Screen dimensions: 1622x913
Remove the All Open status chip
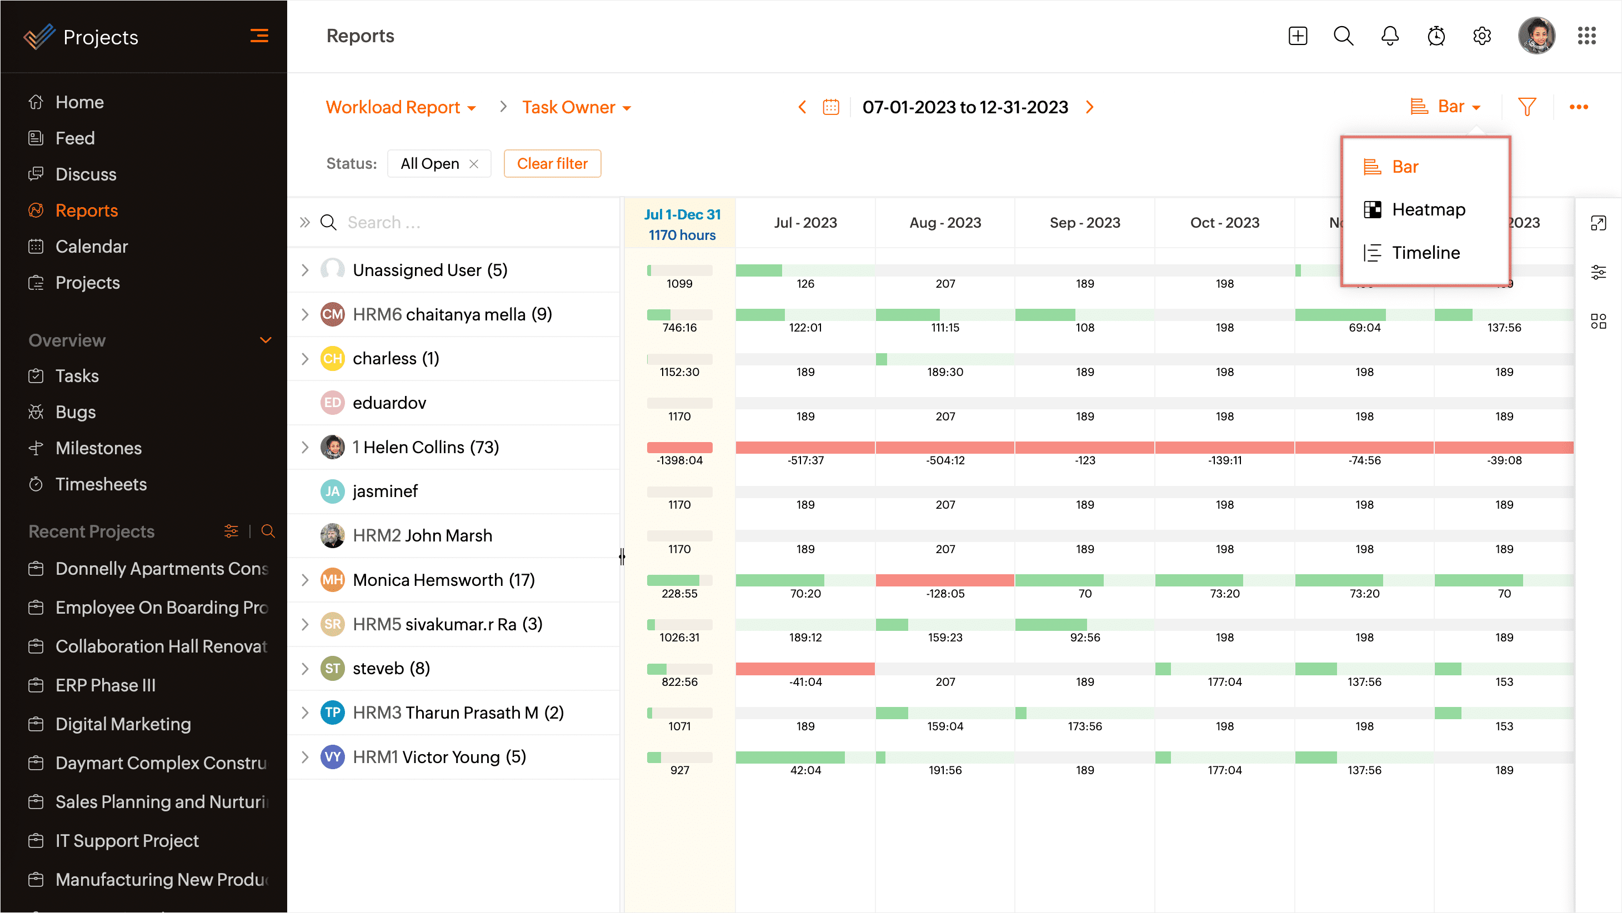point(475,163)
